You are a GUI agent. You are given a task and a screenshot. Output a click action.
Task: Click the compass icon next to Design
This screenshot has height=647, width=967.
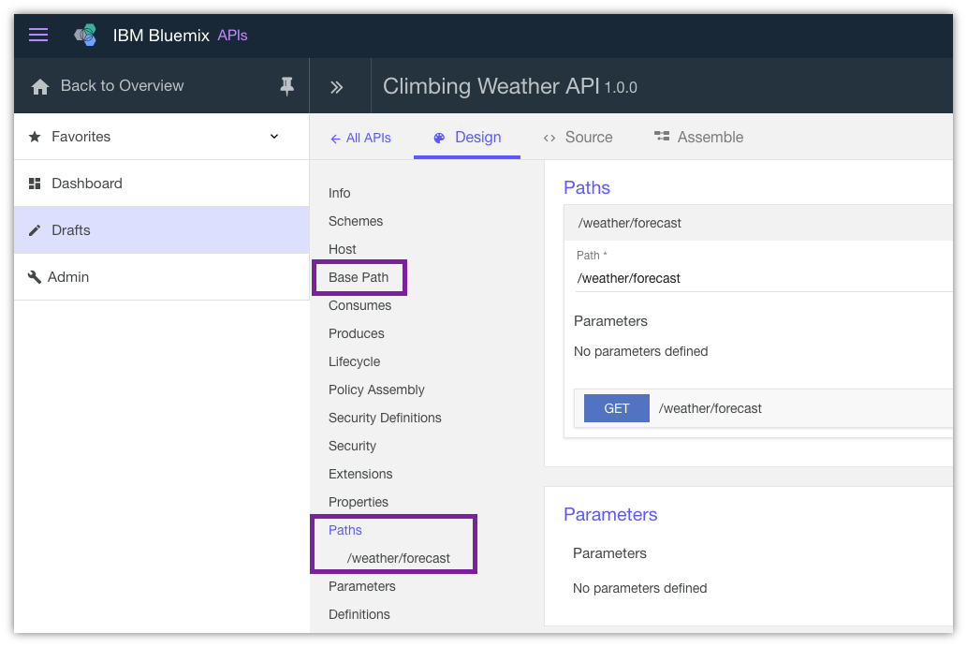point(439,137)
